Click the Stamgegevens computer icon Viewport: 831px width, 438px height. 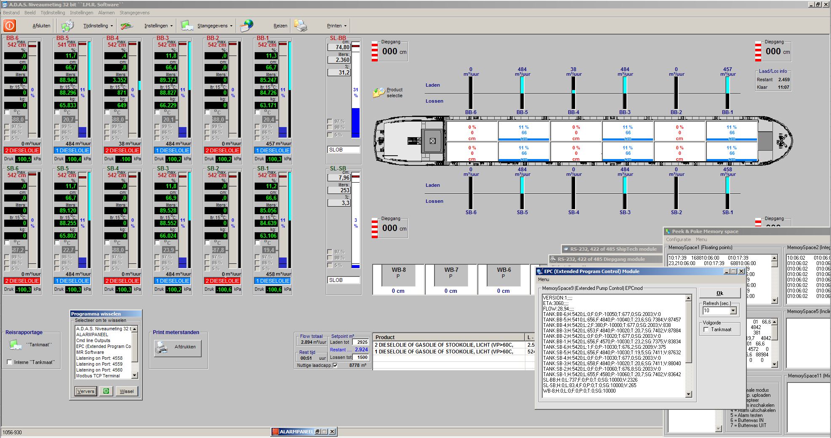[187, 26]
